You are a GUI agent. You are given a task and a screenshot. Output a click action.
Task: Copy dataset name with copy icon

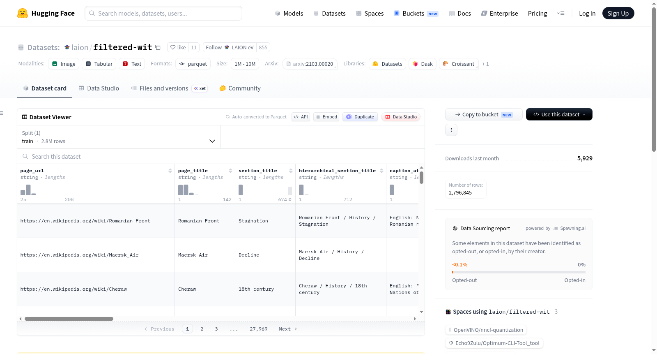point(158,47)
